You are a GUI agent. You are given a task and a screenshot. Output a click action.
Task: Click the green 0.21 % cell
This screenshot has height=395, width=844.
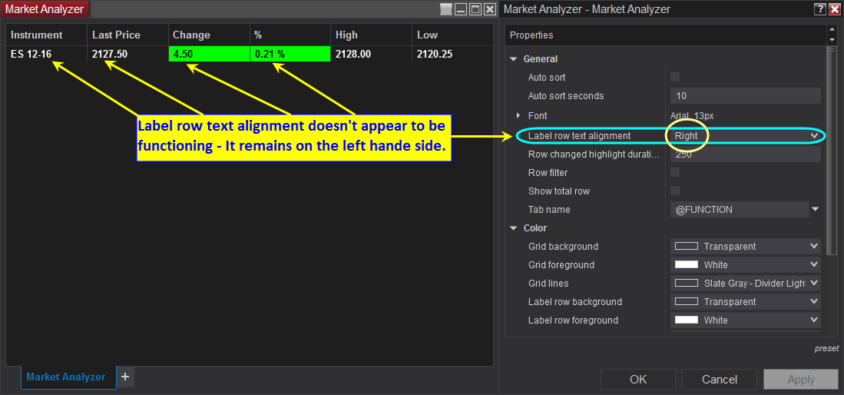tap(290, 54)
